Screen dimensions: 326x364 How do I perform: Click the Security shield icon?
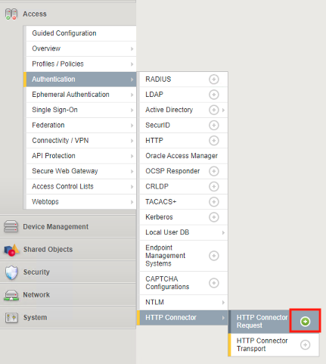(11, 272)
